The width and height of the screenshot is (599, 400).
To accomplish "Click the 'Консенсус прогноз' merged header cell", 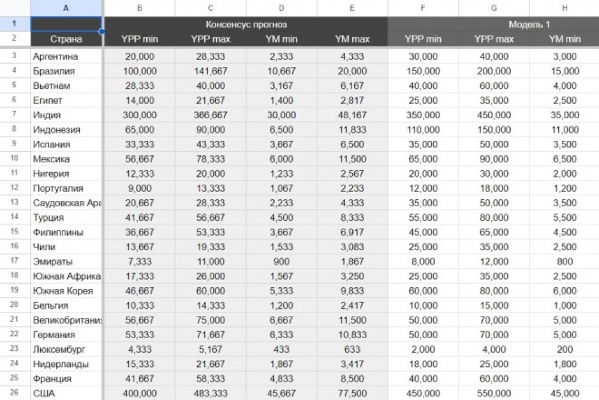I will tap(246, 25).
